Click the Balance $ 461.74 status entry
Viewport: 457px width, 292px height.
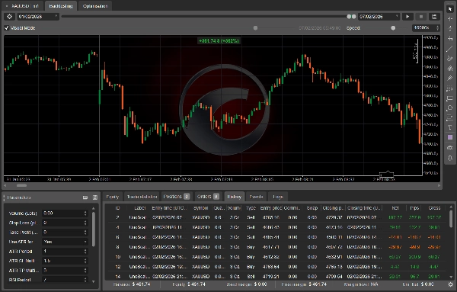tap(132, 284)
